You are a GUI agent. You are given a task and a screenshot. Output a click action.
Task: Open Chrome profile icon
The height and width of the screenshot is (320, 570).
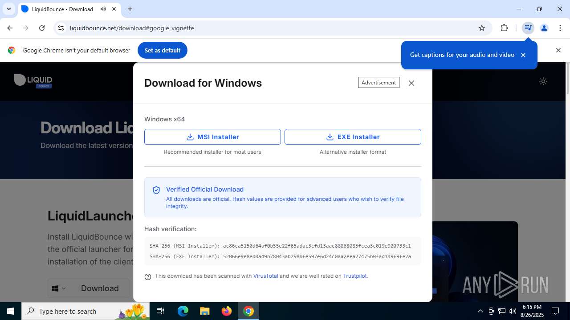(x=544, y=28)
